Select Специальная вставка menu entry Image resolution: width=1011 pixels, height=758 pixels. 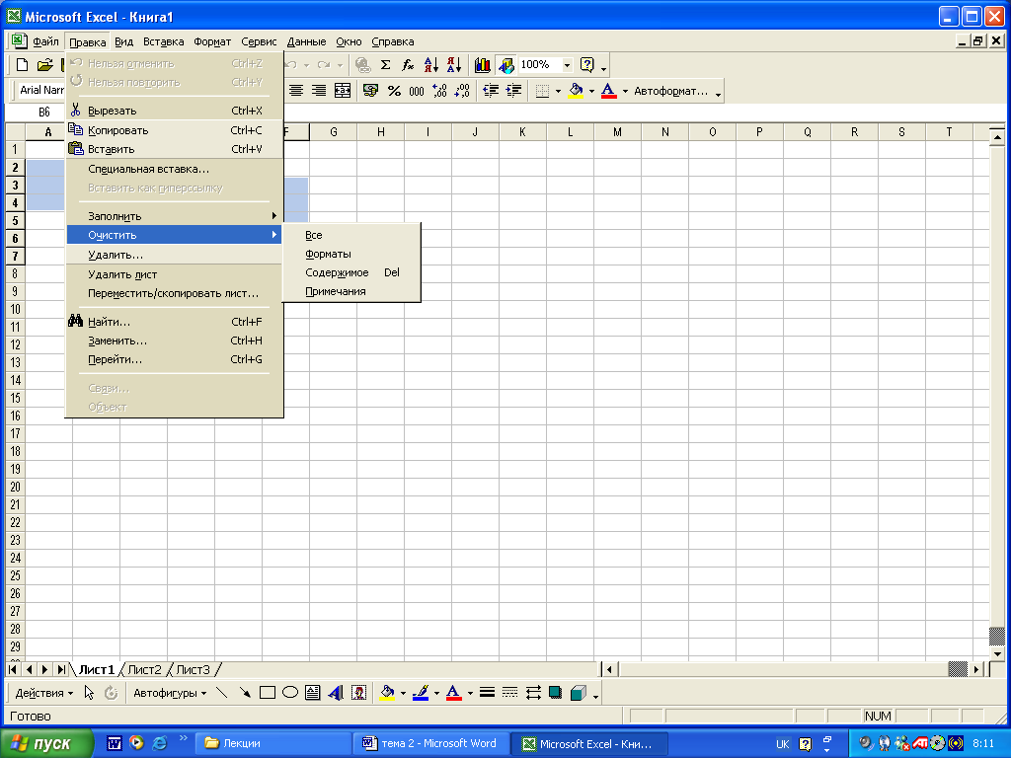[x=174, y=169]
